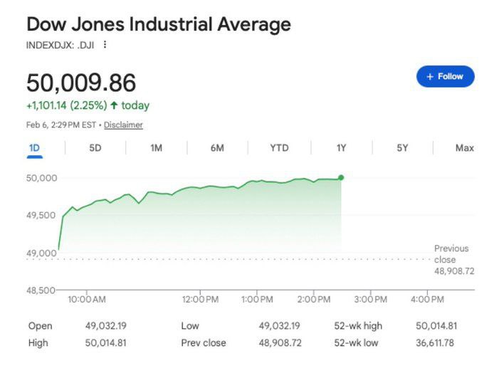The image size is (484, 368).
Task: Open the Disclaimer link
Action: coord(123,125)
